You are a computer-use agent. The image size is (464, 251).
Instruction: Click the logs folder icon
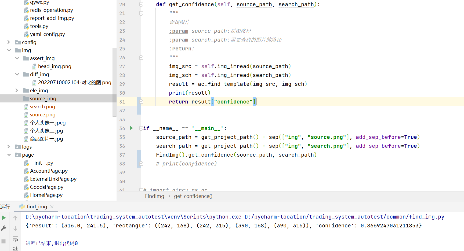point(18,147)
